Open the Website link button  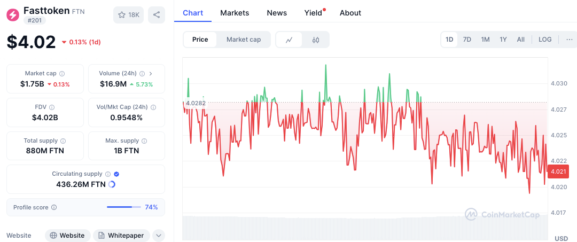pos(68,236)
